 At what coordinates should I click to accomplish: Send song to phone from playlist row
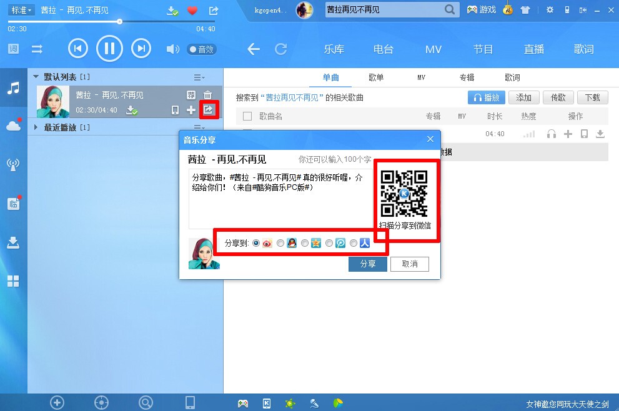tap(176, 110)
